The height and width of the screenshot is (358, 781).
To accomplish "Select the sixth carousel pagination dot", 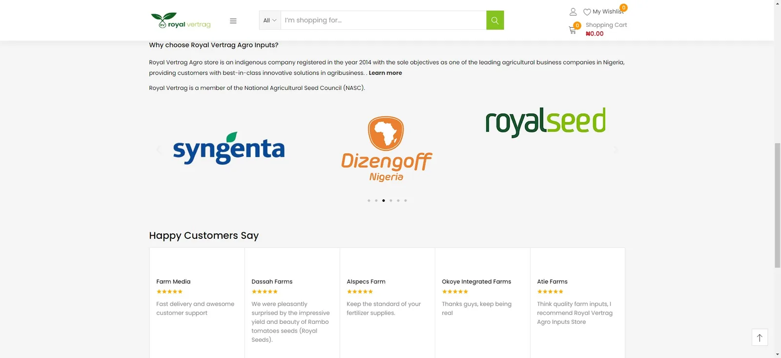I will (x=405, y=200).
